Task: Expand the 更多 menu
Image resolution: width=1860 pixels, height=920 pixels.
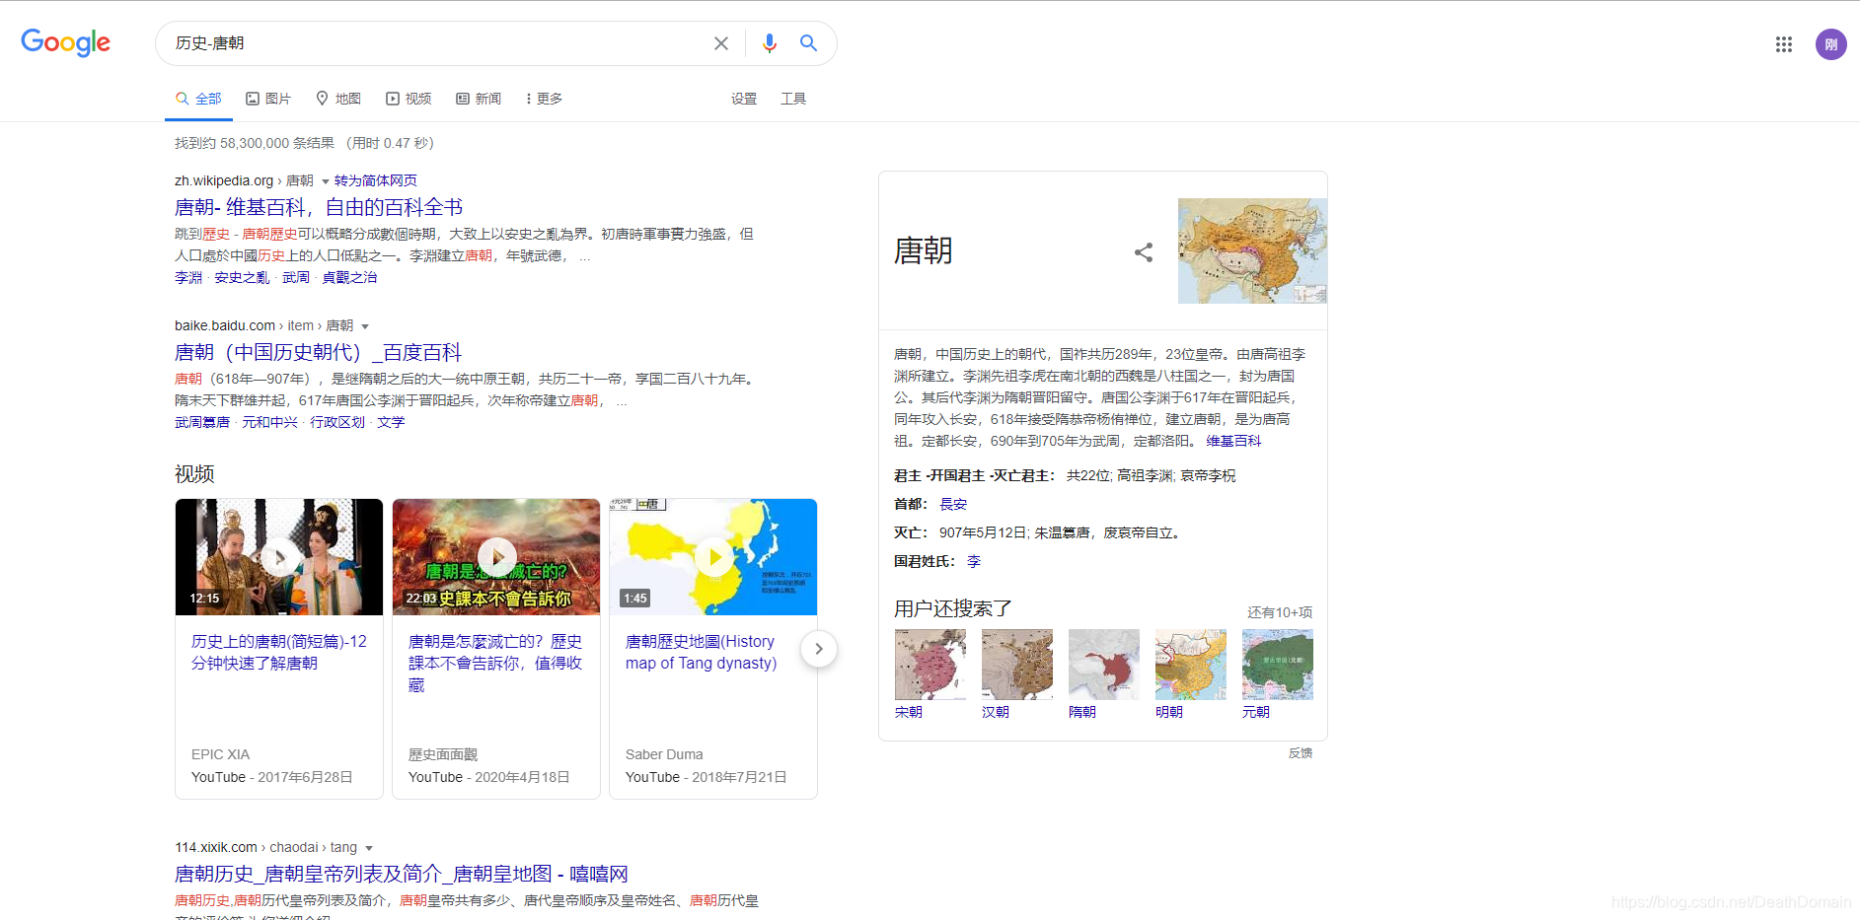Action: (x=545, y=99)
